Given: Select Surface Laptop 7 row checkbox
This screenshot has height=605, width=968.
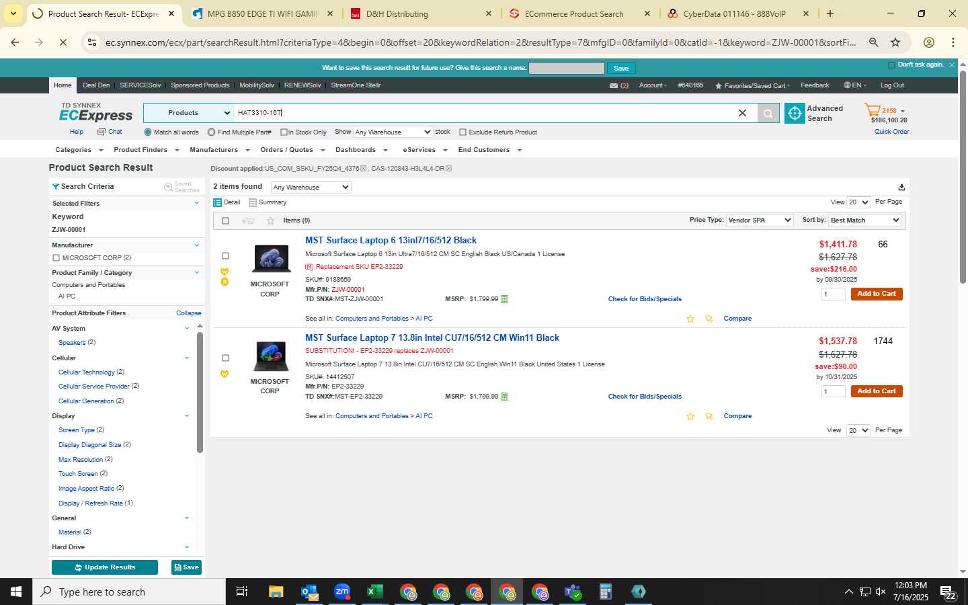Looking at the screenshot, I should tap(225, 358).
